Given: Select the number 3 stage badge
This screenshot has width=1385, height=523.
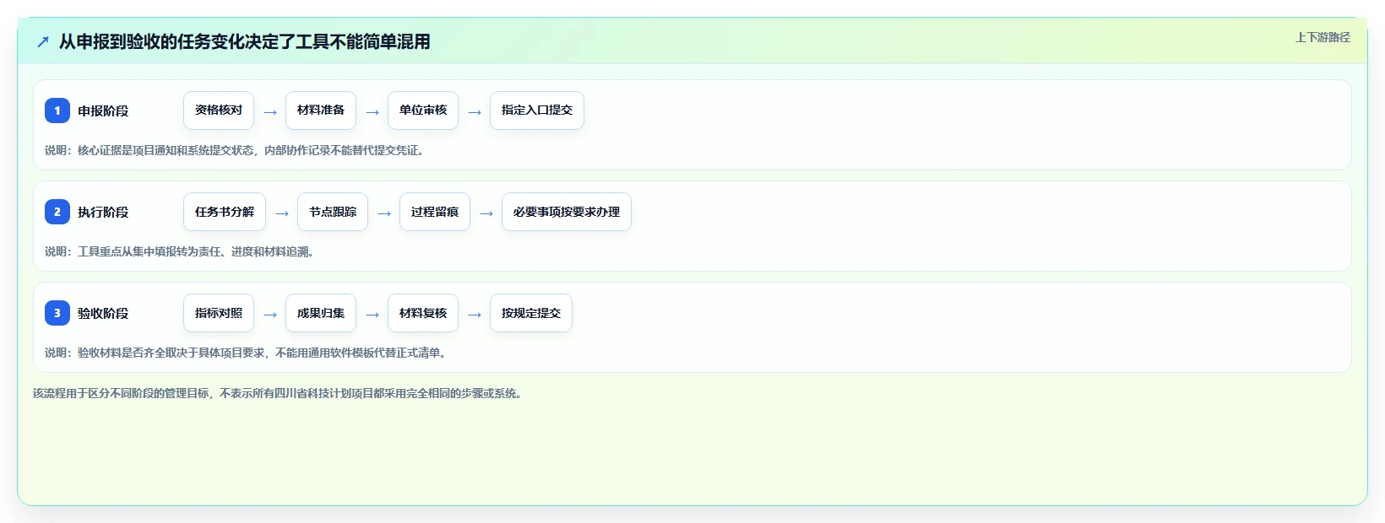Looking at the screenshot, I should pyautogui.click(x=57, y=313).
